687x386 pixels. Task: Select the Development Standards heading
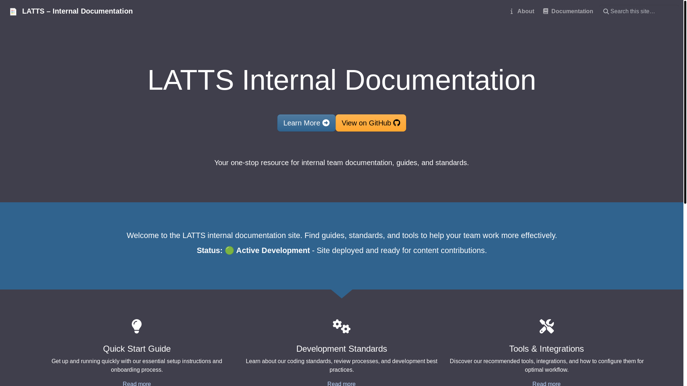[x=342, y=348]
